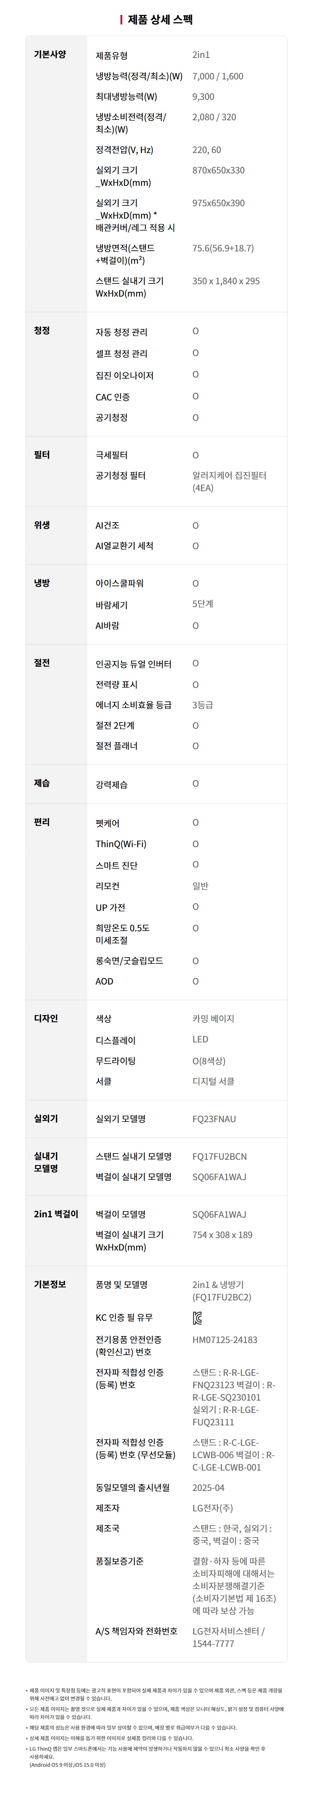This screenshot has height=1793, width=313.
Task: Click the 위생 section label
Action: (42, 525)
